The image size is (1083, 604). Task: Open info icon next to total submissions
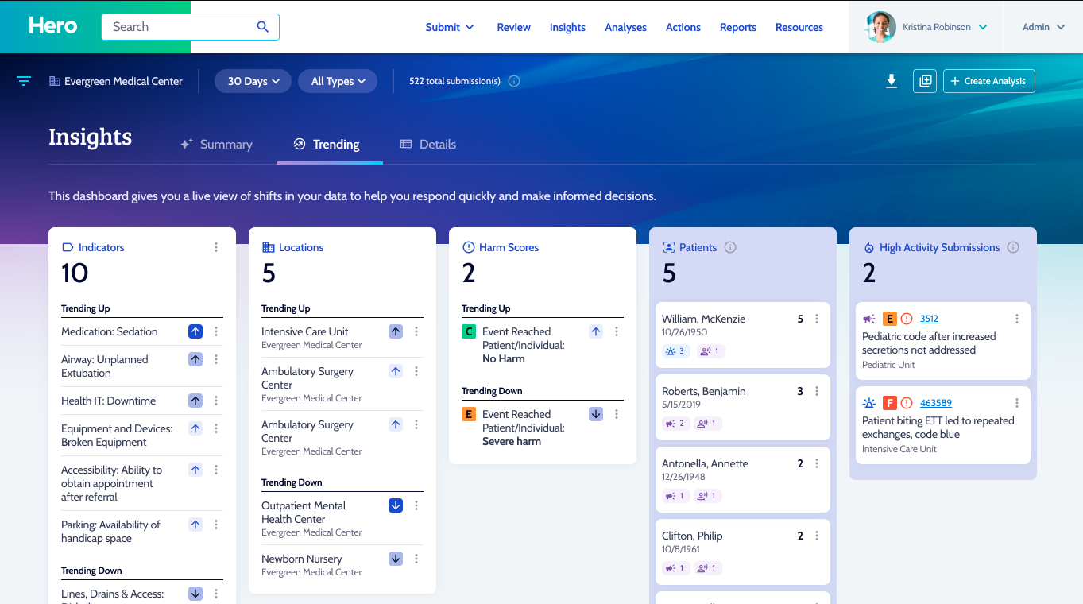514,81
